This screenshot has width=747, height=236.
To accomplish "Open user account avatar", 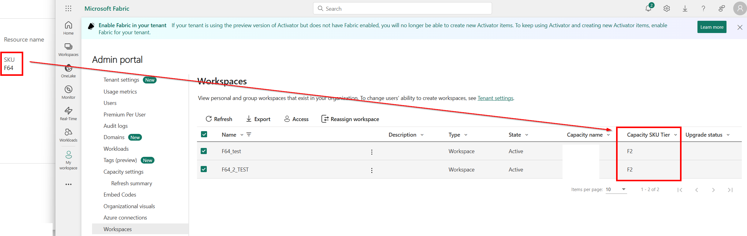I will point(740,9).
